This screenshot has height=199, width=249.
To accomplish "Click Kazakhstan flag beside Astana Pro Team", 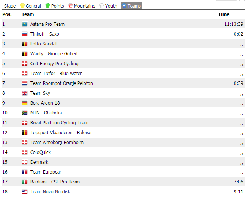I will pos(25,24).
